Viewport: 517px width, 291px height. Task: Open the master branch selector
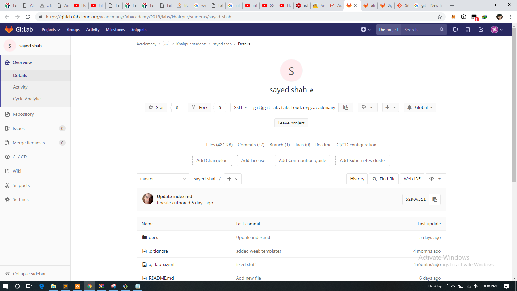coord(163,179)
